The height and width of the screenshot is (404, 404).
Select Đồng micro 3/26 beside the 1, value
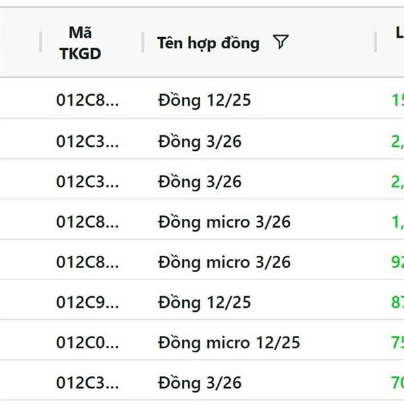(x=224, y=222)
